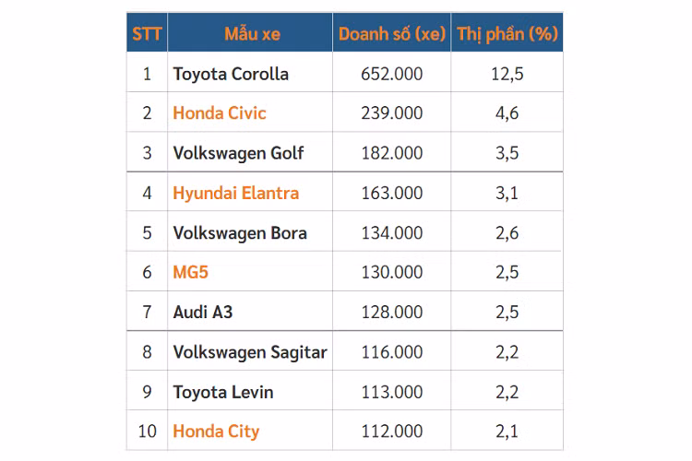Image resolution: width=692 pixels, height=461 pixels.
Task: Click the Honda Civic link
Action: (220, 113)
